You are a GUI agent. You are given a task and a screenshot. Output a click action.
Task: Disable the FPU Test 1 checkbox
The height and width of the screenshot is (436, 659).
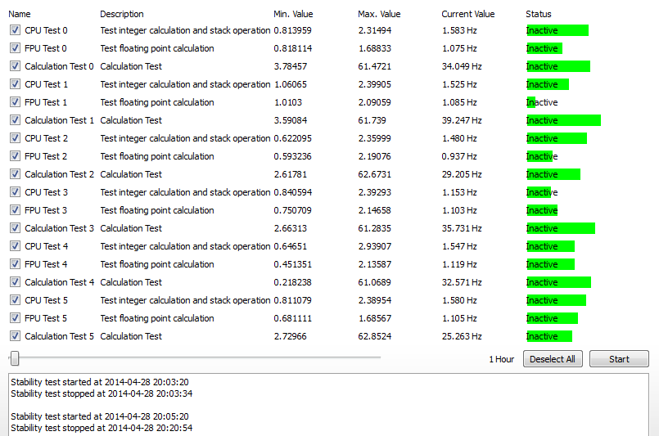[x=15, y=102]
